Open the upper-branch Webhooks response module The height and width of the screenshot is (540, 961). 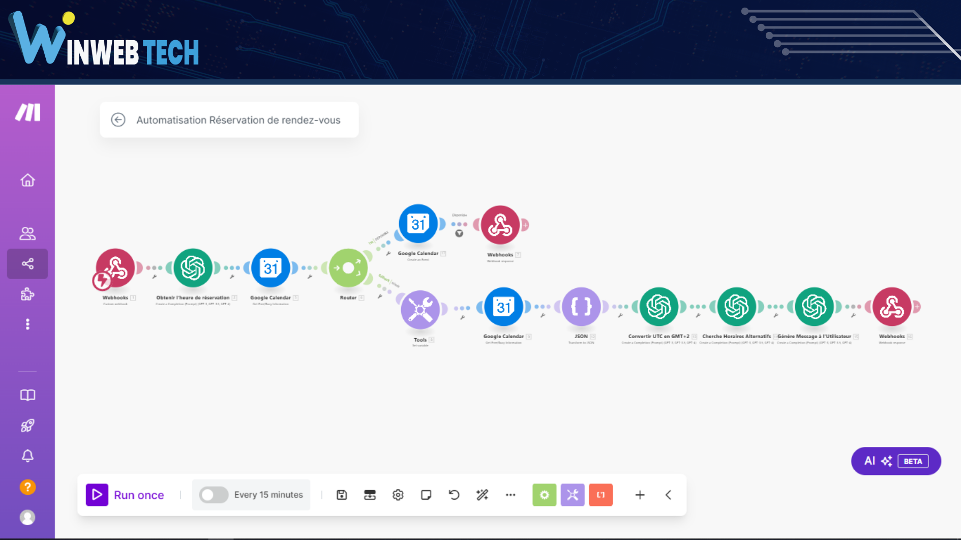(x=500, y=225)
